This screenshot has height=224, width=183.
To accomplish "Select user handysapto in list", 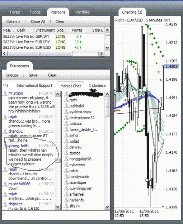I will tap(79, 177).
